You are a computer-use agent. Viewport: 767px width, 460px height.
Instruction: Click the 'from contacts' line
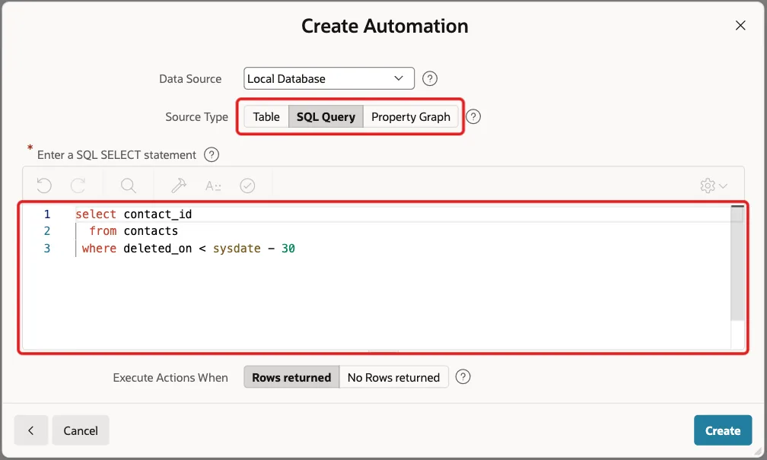click(134, 230)
